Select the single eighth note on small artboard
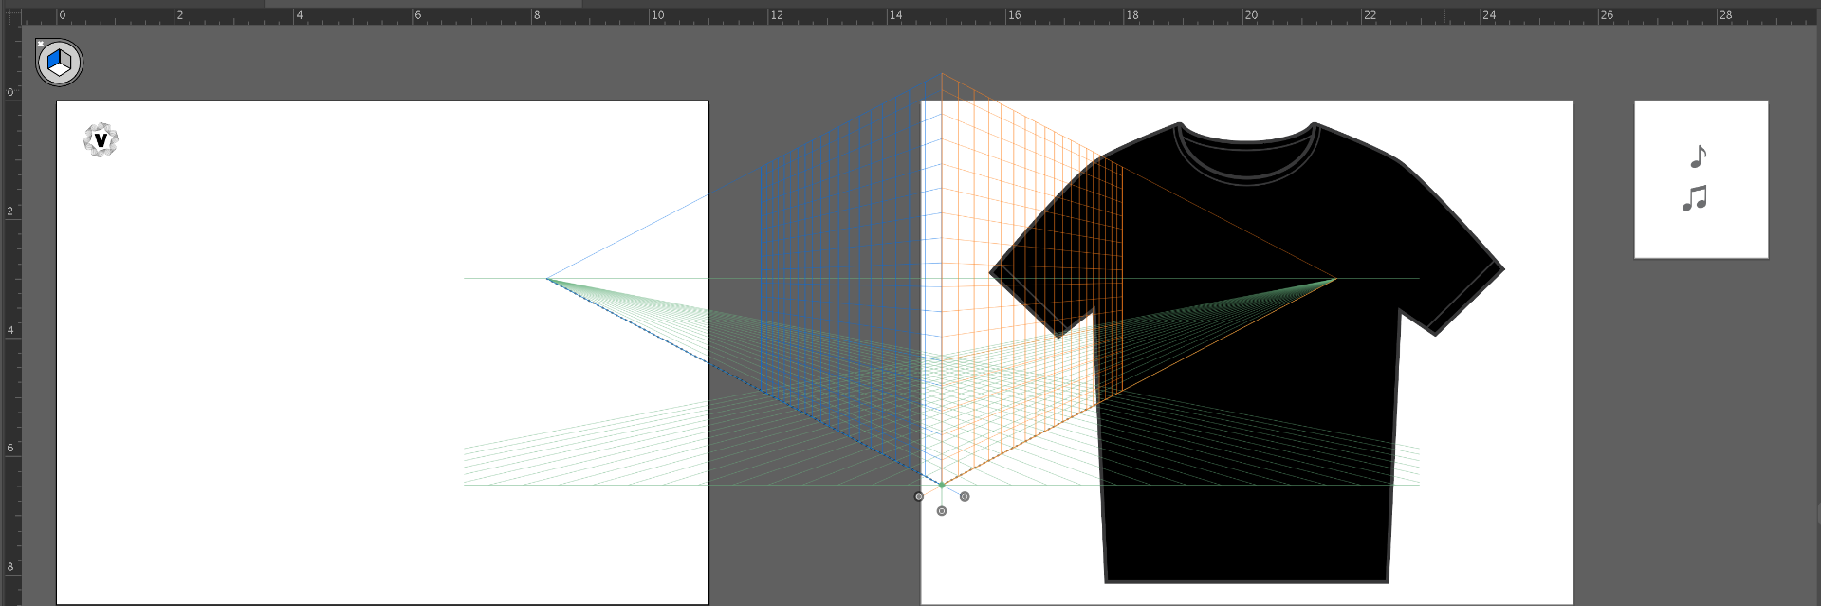Image resolution: width=1821 pixels, height=606 pixels. [1699, 156]
